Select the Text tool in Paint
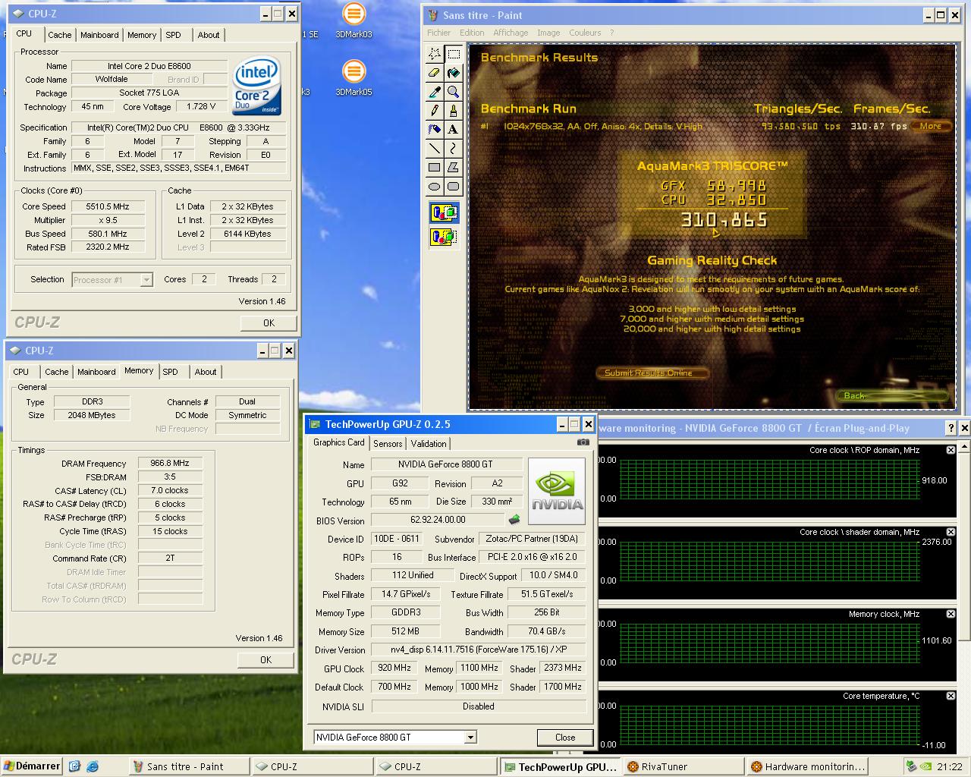The height and width of the screenshot is (777, 971). click(x=453, y=130)
